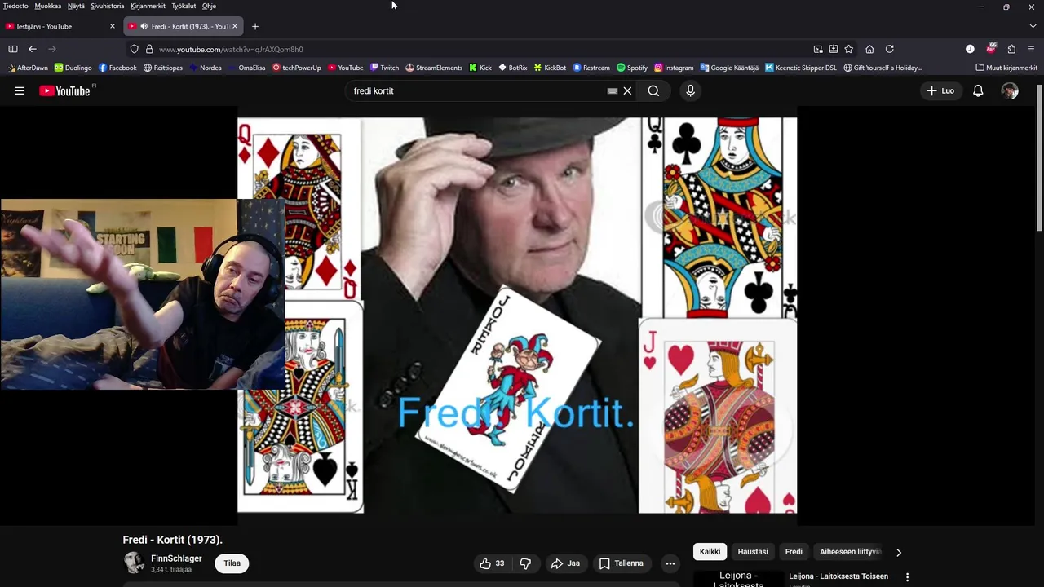Open Google Kääntäjä bookmark
Screen dimensions: 1044x587
728,68
